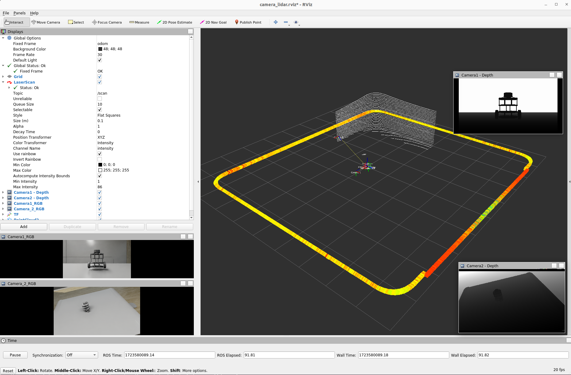Click the Min Color black swatch
The image size is (571, 375).
click(100, 165)
